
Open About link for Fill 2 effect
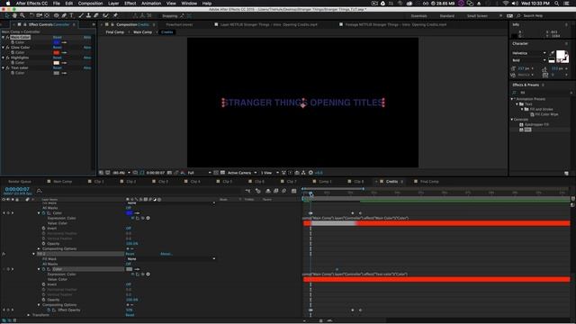(x=166, y=254)
